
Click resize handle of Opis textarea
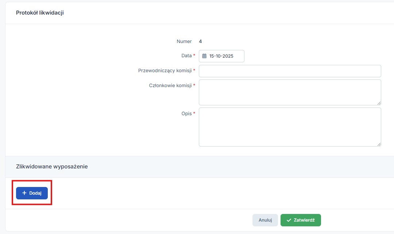[379, 144]
